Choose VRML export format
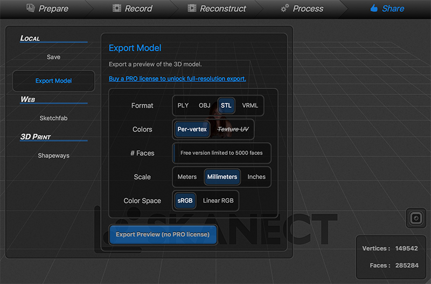 pyautogui.click(x=250, y=106)
